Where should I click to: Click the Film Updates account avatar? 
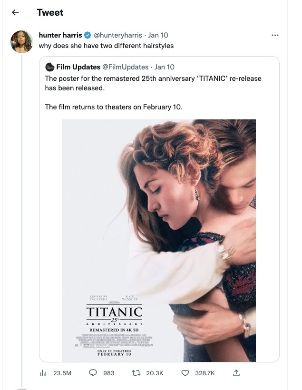tap(50, 67)
